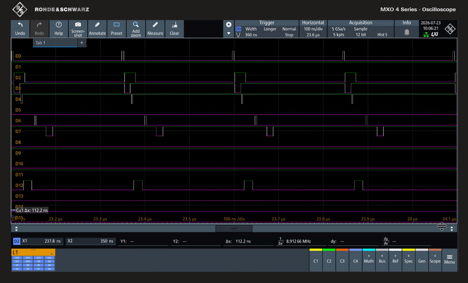This screenshot has height=283, width=468.
Task: Select the D0 trigger source badge
Action: tap(238, 29)
